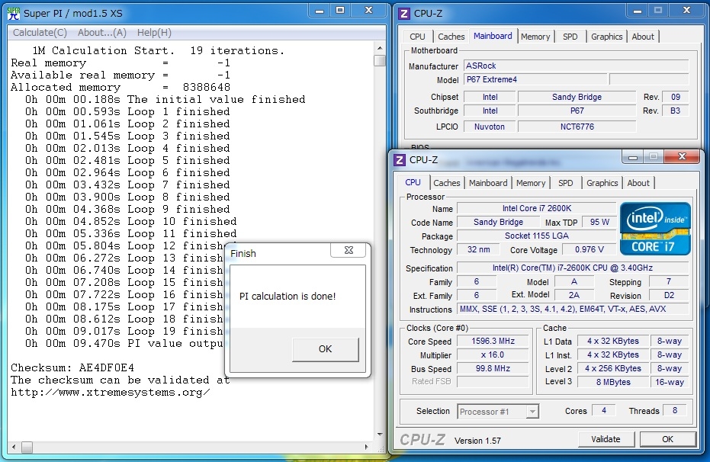The image size is (710, 462).
Task: Click the Max TDP value 95 W
Action: (x=599, y=222)
